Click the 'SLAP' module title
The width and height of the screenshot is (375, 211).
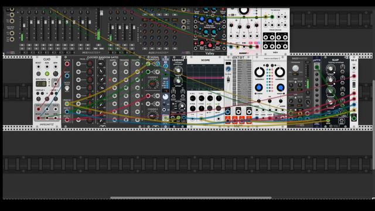[335, 60]
